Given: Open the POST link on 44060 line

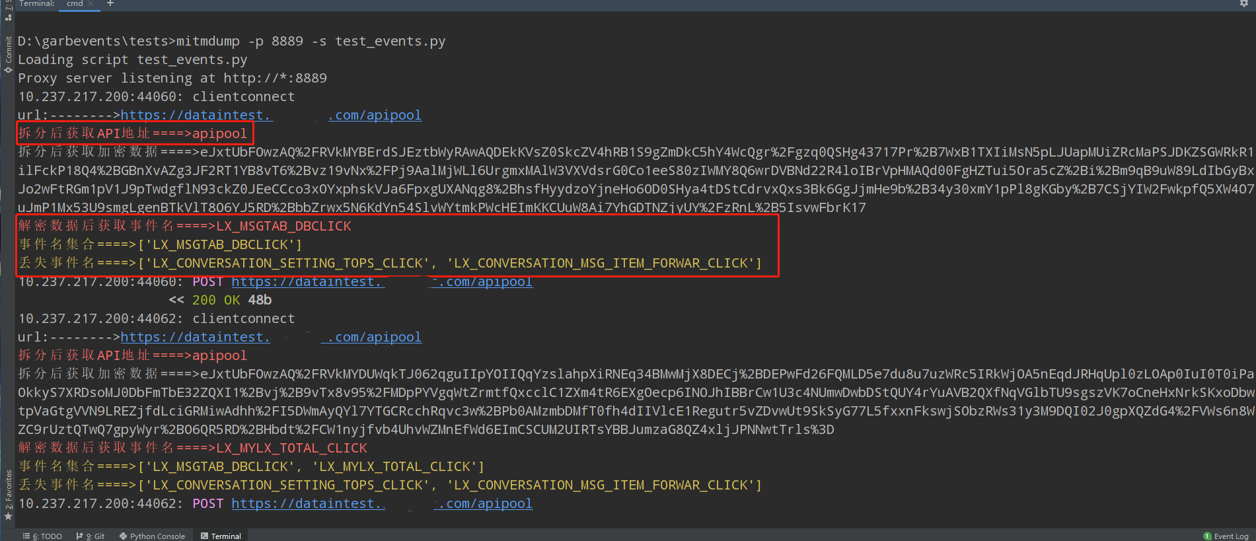Looking at the screenshot, I should point(382,281).
